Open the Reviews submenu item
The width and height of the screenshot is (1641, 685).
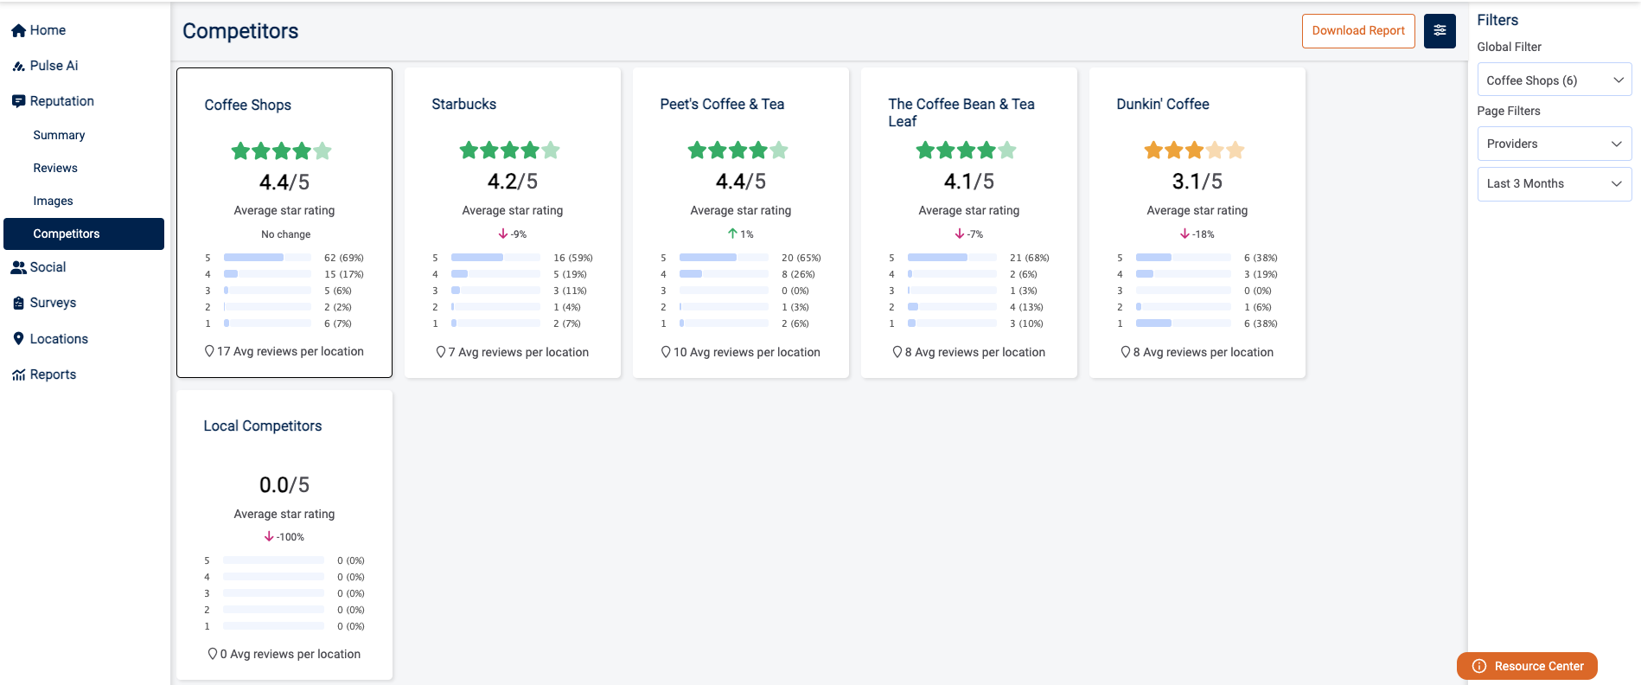coord(55,168)
